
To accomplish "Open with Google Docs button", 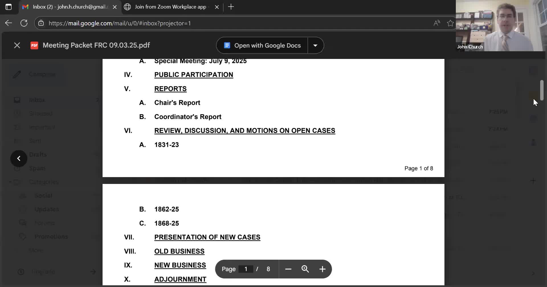I will (262, 46).
